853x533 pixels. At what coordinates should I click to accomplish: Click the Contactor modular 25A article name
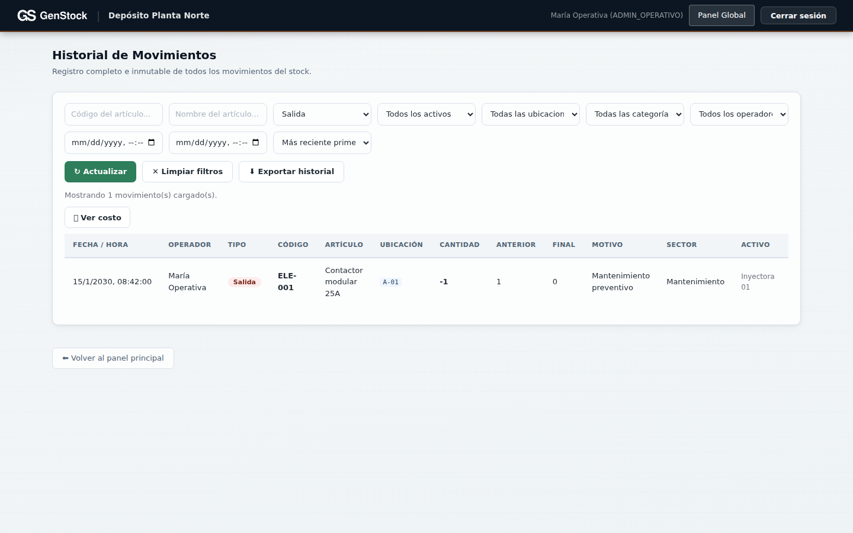click(x=344, y=282)
